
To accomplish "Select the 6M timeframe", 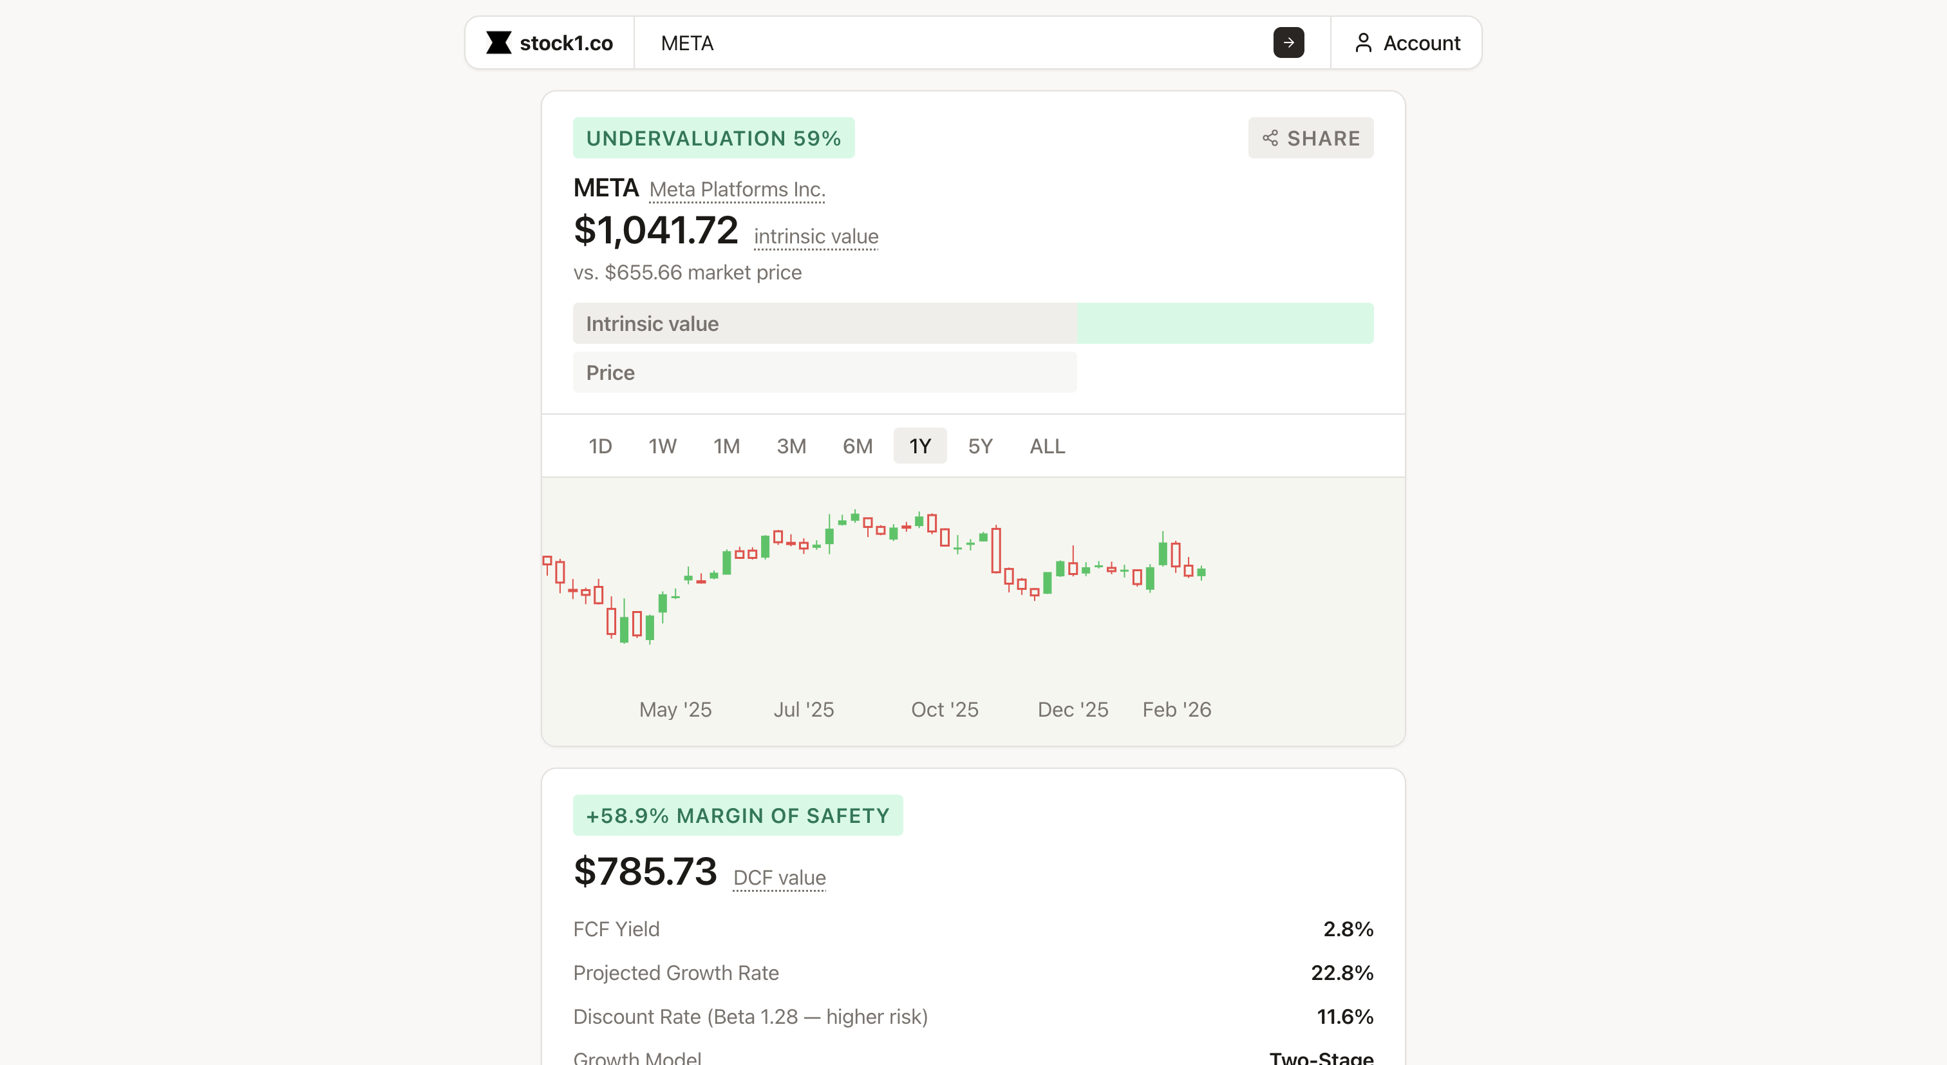I will click(857, 446).
